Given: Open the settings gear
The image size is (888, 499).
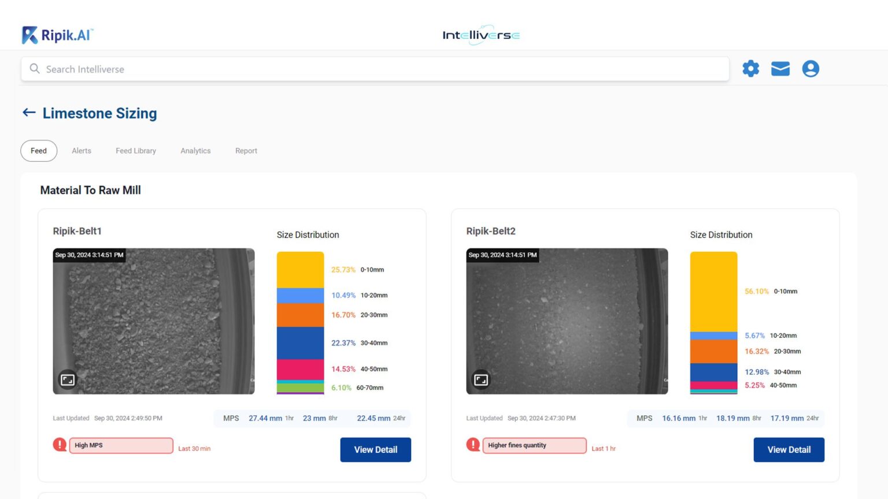Looking at the screenshot, I should [750, 68].
